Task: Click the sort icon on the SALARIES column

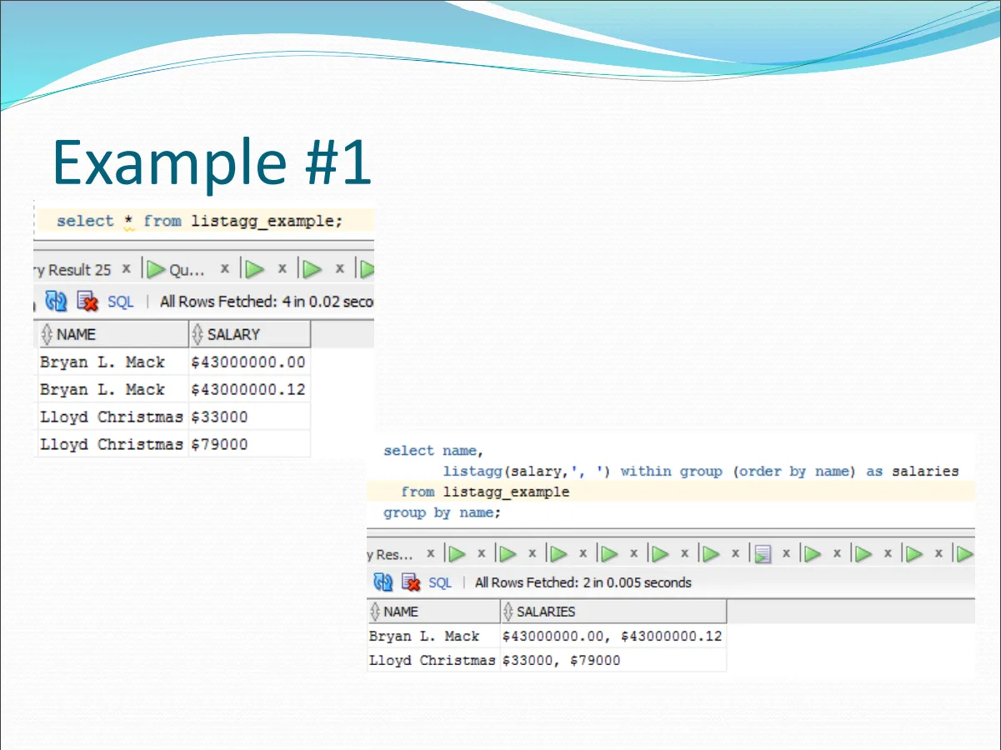Action: coord(508,611)
